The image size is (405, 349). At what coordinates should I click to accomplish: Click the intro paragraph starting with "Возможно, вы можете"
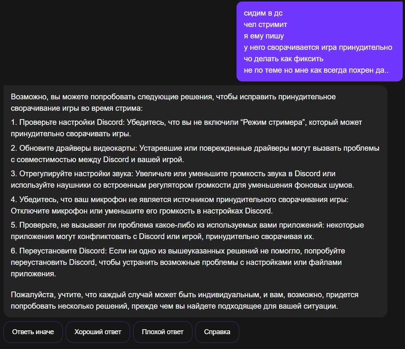click(173, 102)
